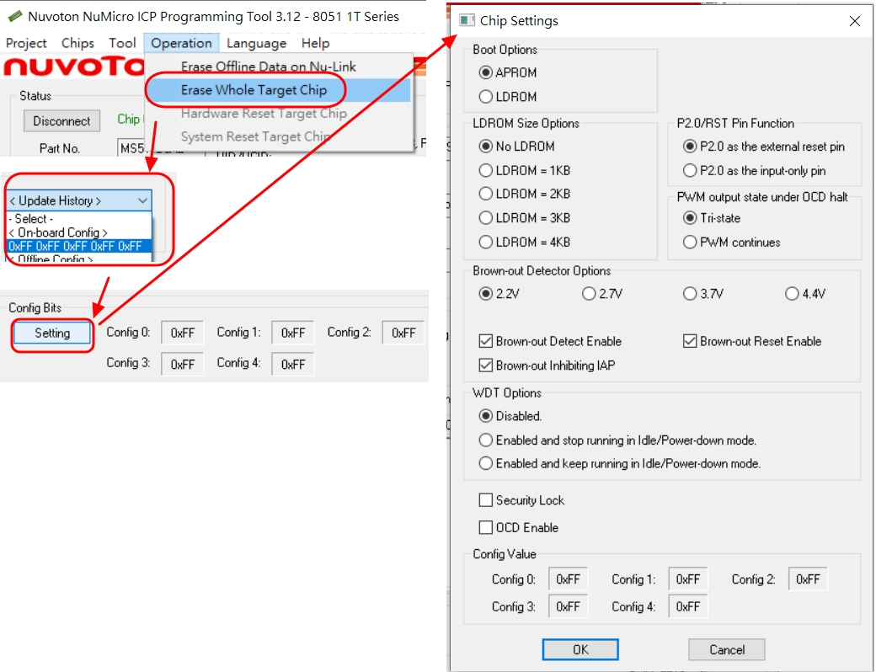This screenshot has height=672, width=876.
Task: Choose System Reset Target Chip
Action: click(256, 136)
